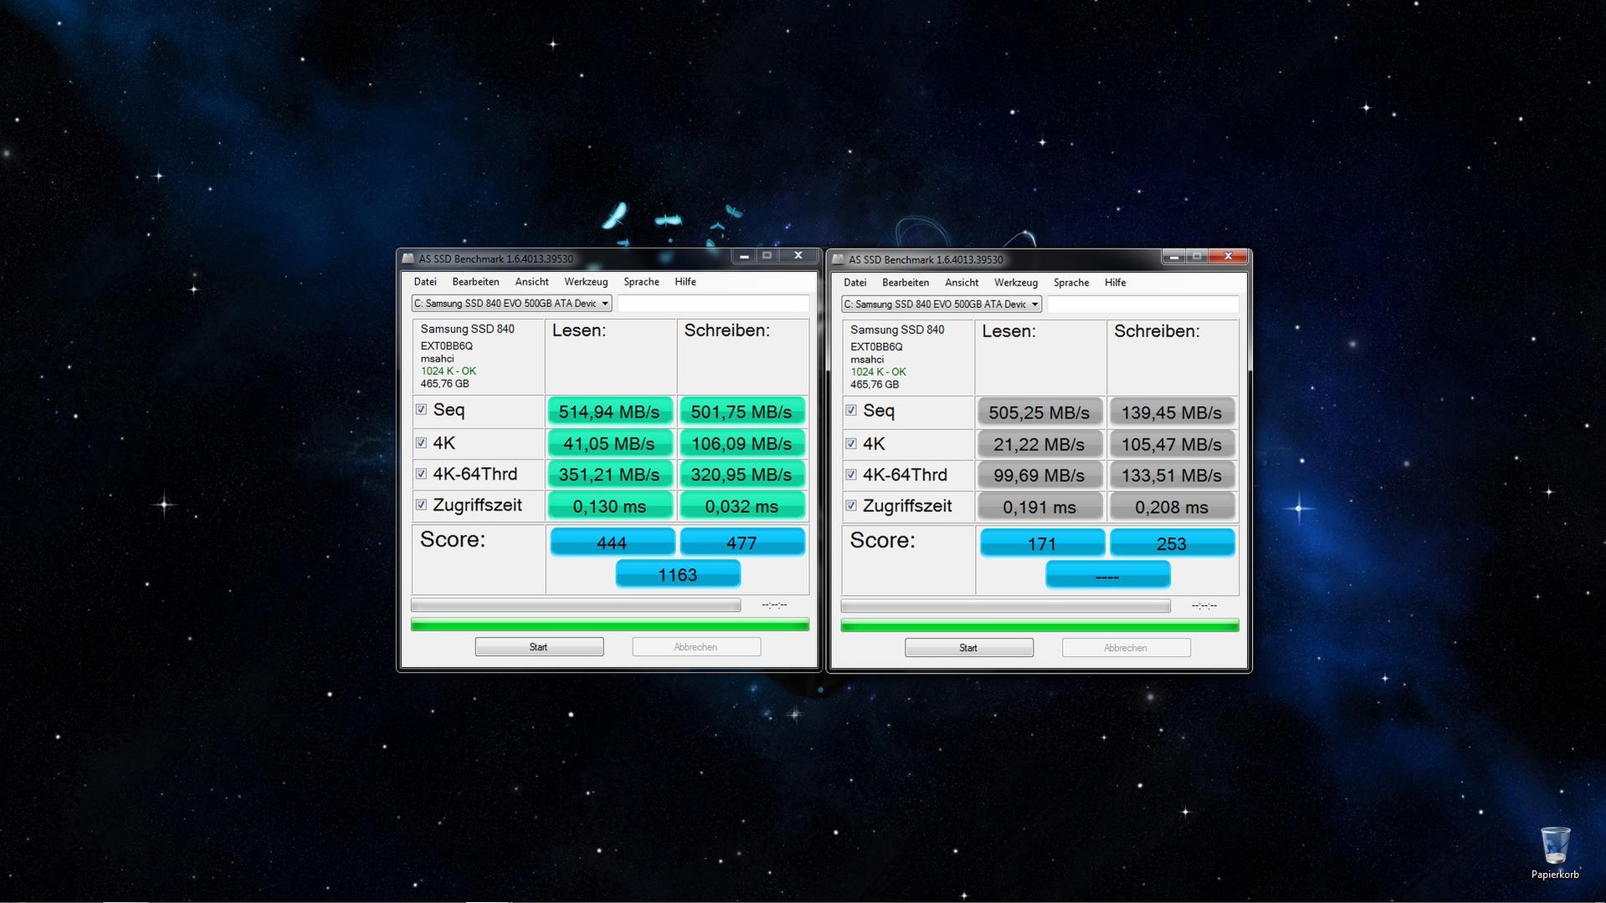Click the app icon in left window title bar

click(408, 259)
